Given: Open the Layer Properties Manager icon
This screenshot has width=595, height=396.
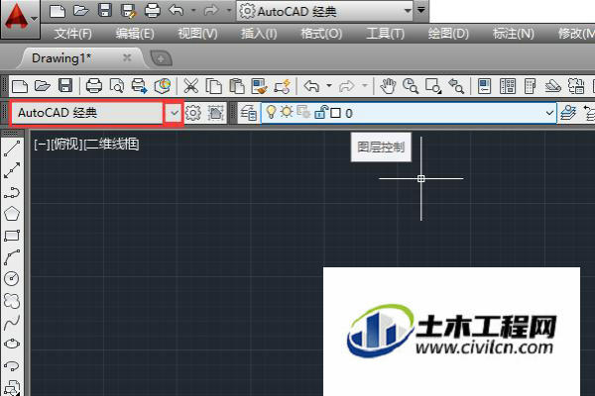Looking at the screenshot, I should coord(249,113).
